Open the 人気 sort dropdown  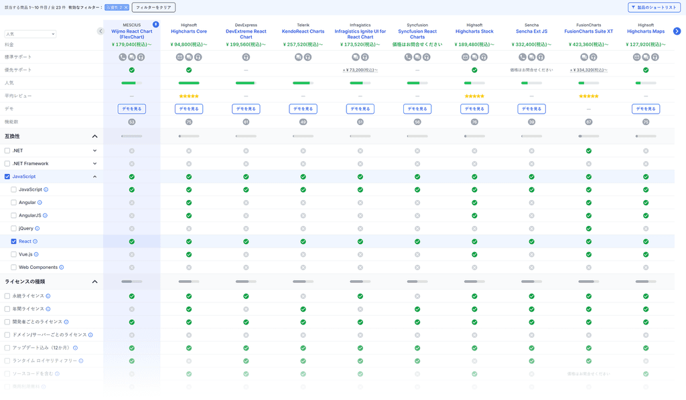point(30,34)
